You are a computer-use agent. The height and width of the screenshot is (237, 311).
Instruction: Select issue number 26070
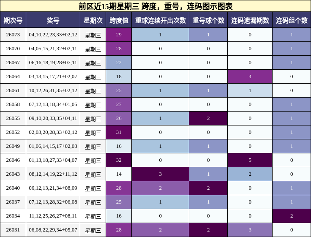[13, 49]
